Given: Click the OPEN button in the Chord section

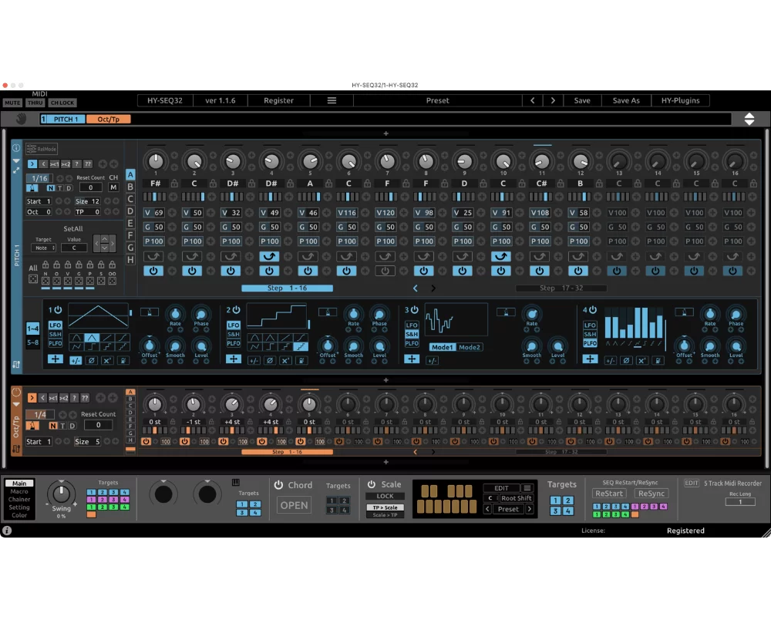Looking at the screenshot, I should click(294, 505).
